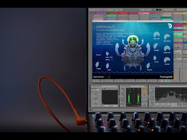The height and width of the screenshot is (140, 187).
Task: Select the magenta Acoustic track header
Action: [x=155, y=13]
